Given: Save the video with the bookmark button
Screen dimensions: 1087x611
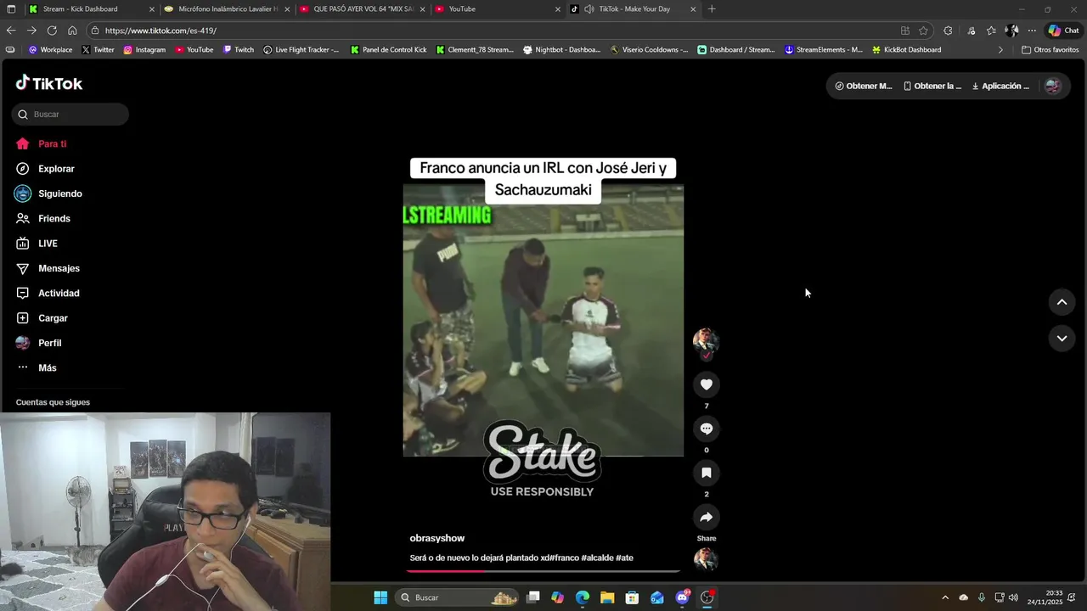Looking at the screenshot, I should [x=706, y=473].
